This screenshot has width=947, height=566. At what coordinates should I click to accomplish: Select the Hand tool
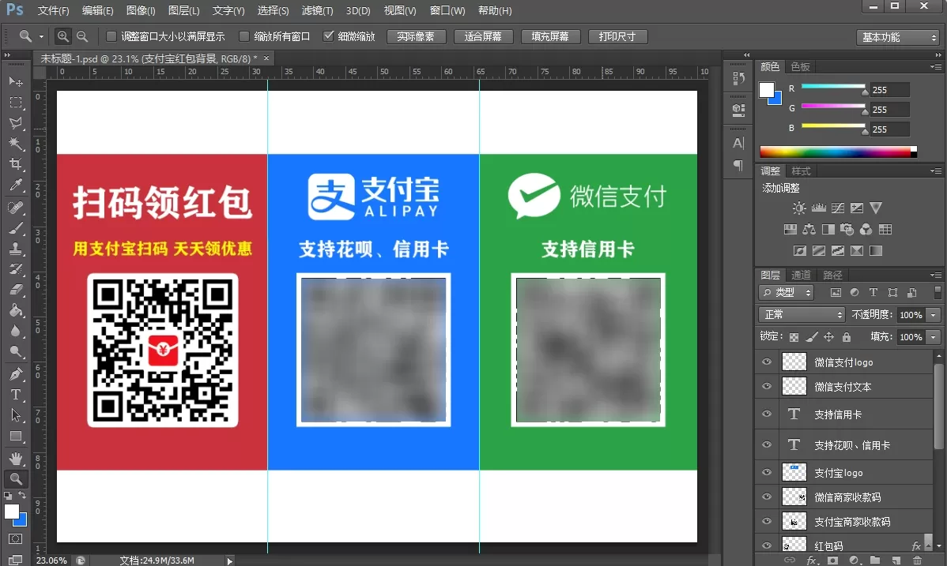pyautogui.click(x=15, y=458)
